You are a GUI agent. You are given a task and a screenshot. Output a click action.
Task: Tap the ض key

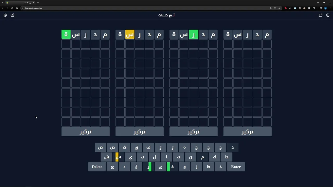[x=100, y=148]
